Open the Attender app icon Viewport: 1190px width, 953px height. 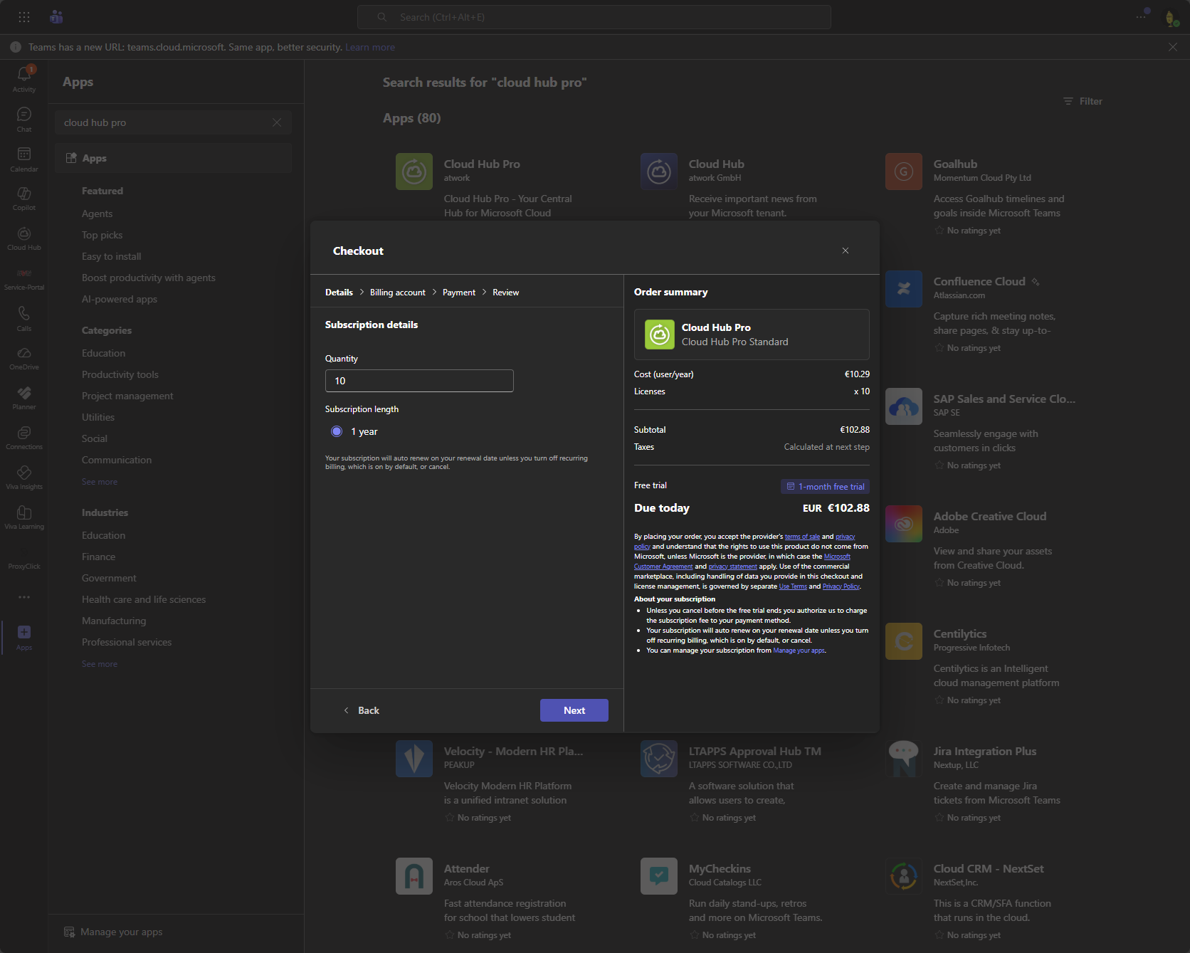[x=414, y=876]
